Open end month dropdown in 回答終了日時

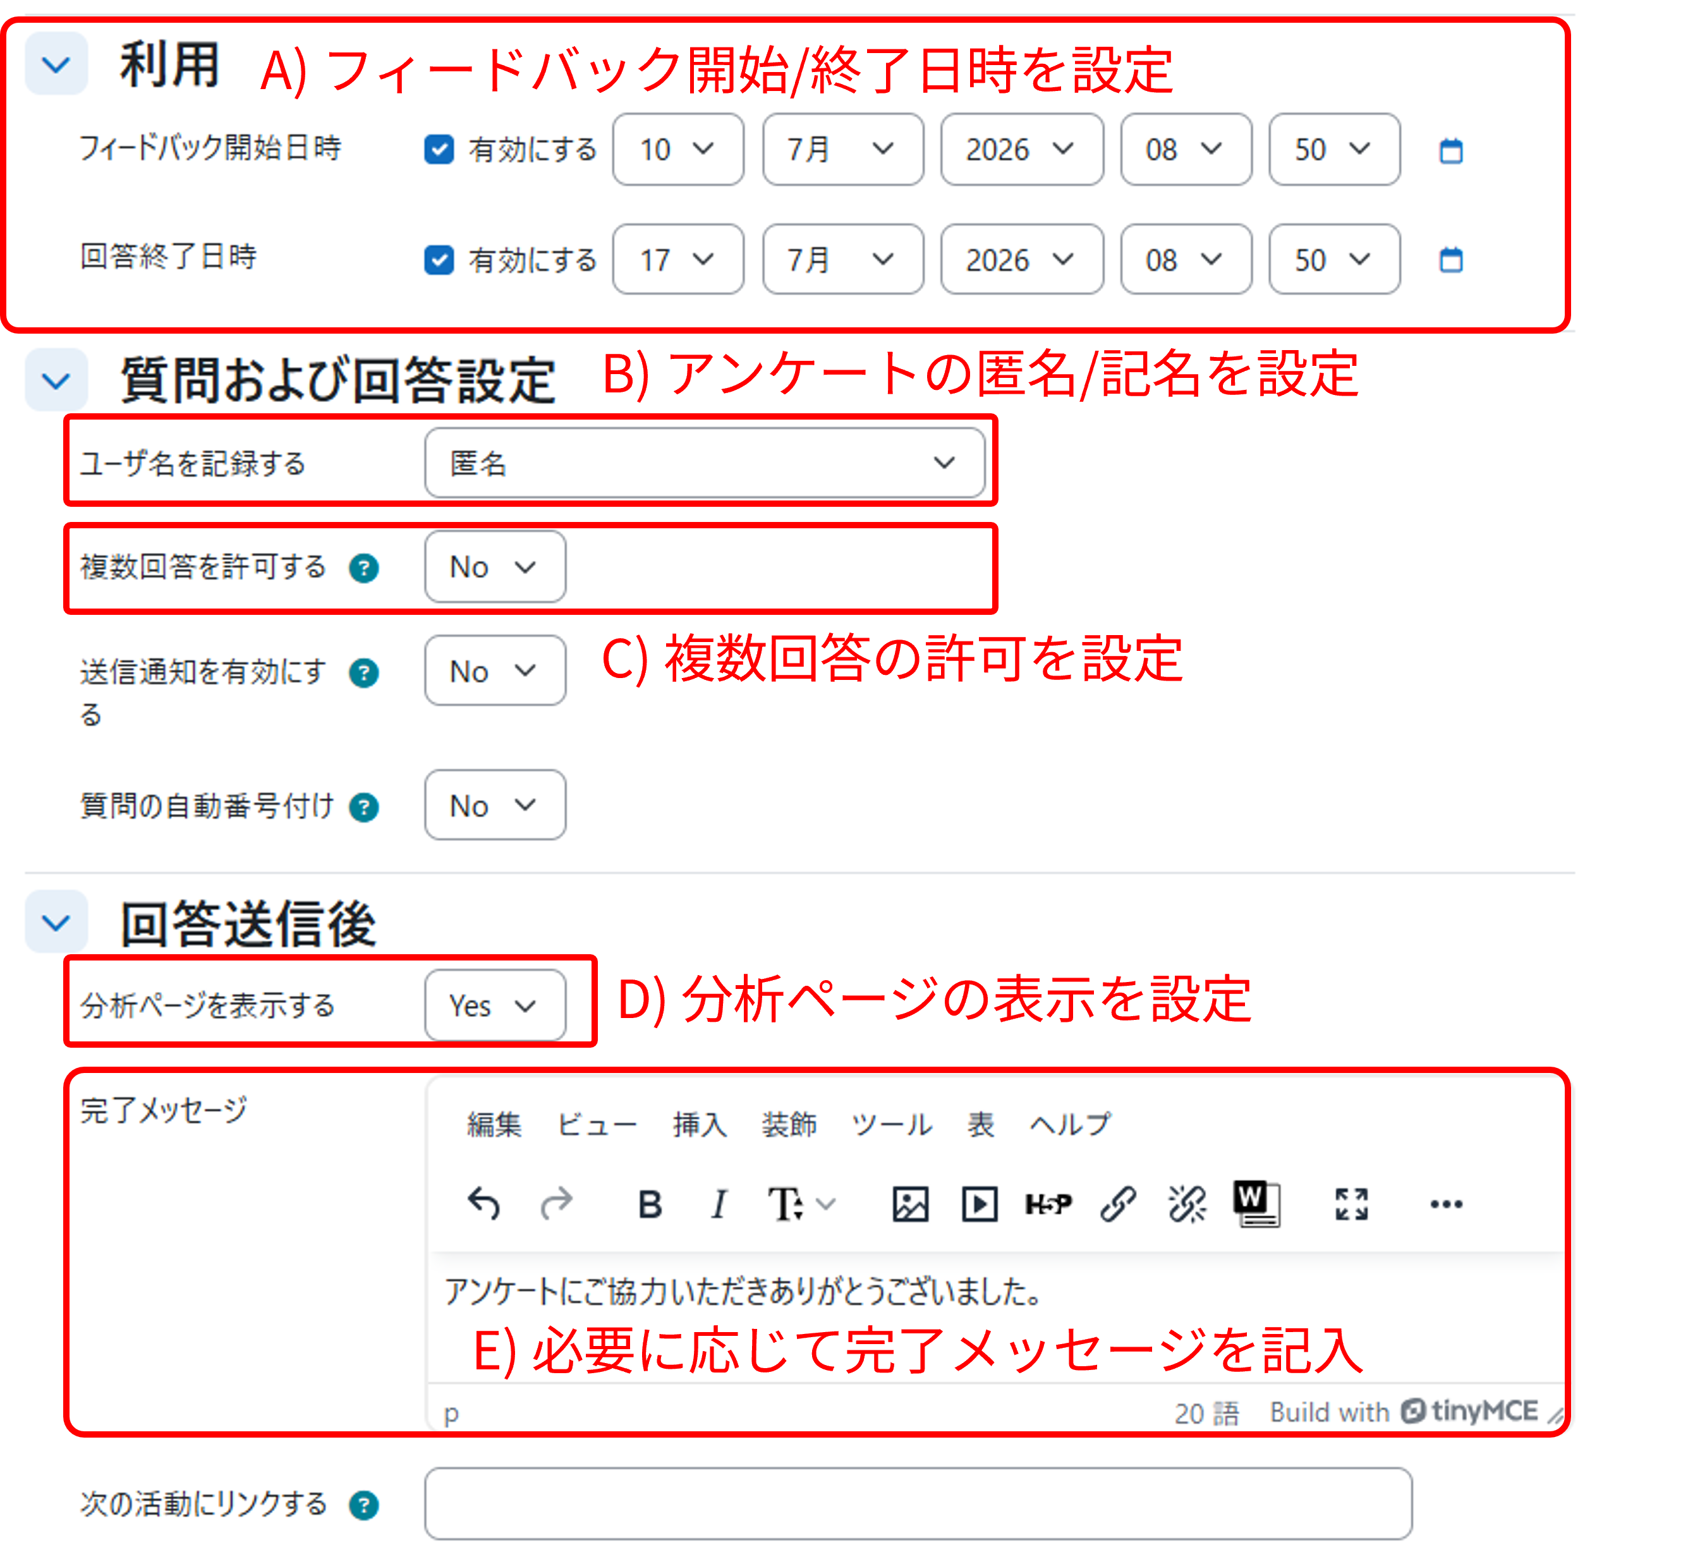click(x=842, y=259)
